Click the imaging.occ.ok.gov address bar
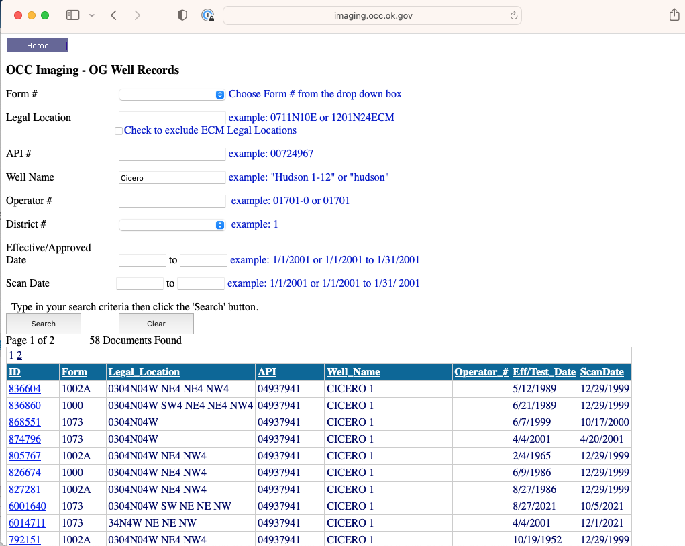Image resolution: width=685 pixels, height=546 pixels. [372, 15]
